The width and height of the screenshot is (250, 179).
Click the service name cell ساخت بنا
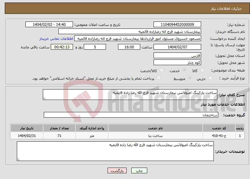pyautogui.click(x=155, y=136)
